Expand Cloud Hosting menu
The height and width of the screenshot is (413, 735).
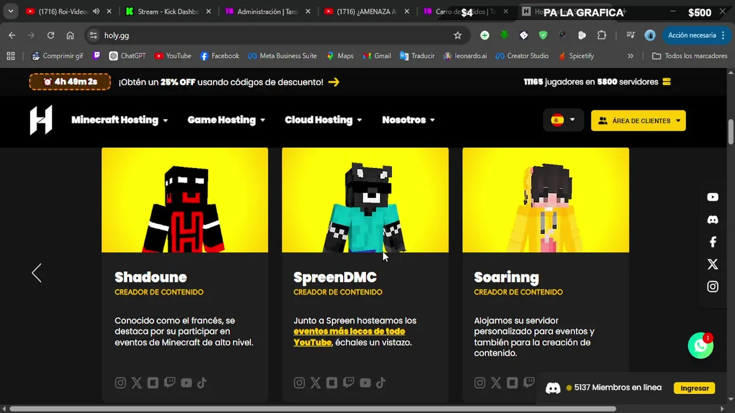pyautogui.click(x=323, y=120)
